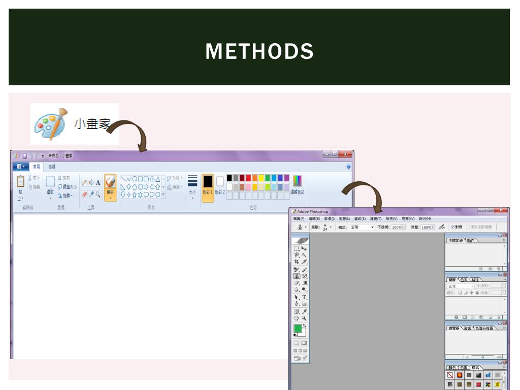Switch to the Styles tab in Photoshop
Image resolution: width=520 pixels, height=390 pixels.
[x=475, y=368]
